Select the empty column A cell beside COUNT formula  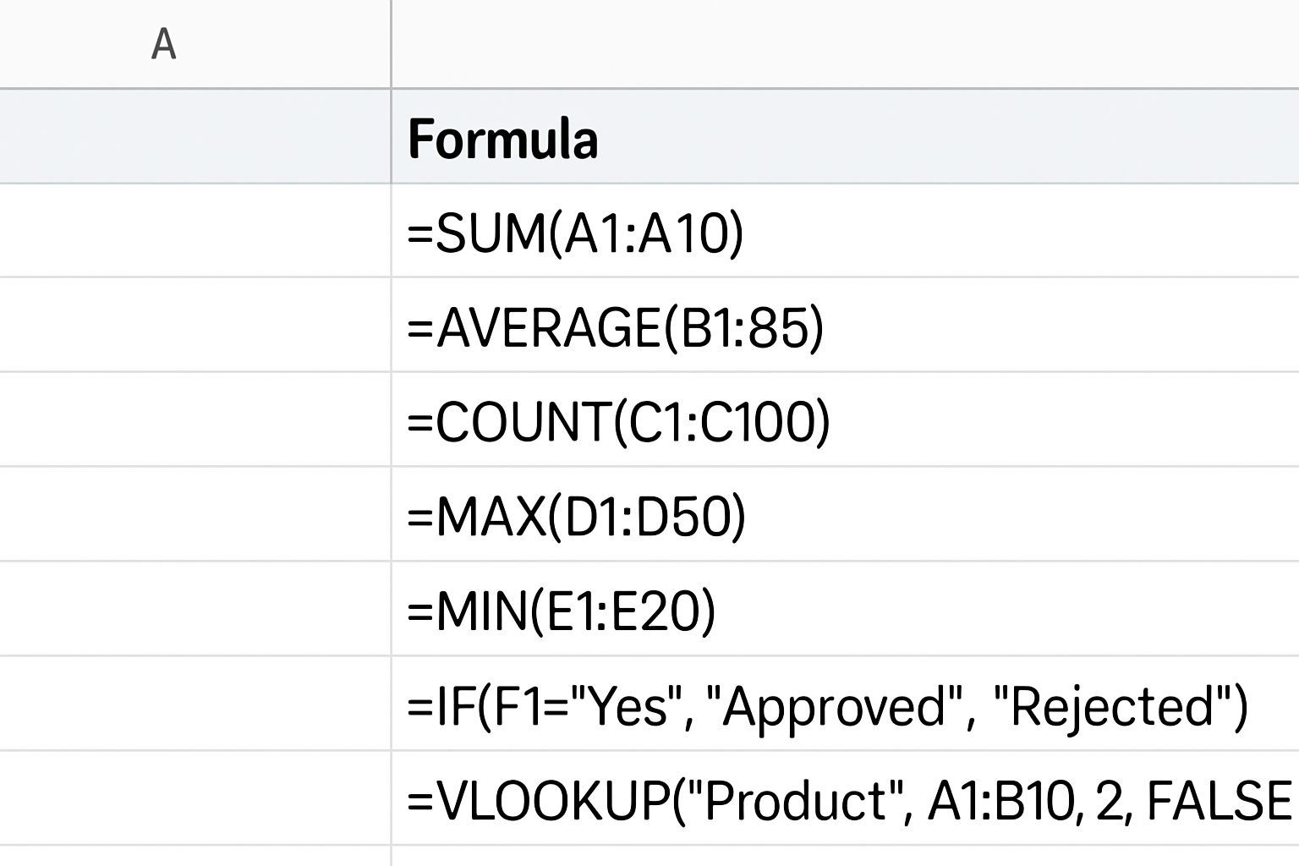195,420
